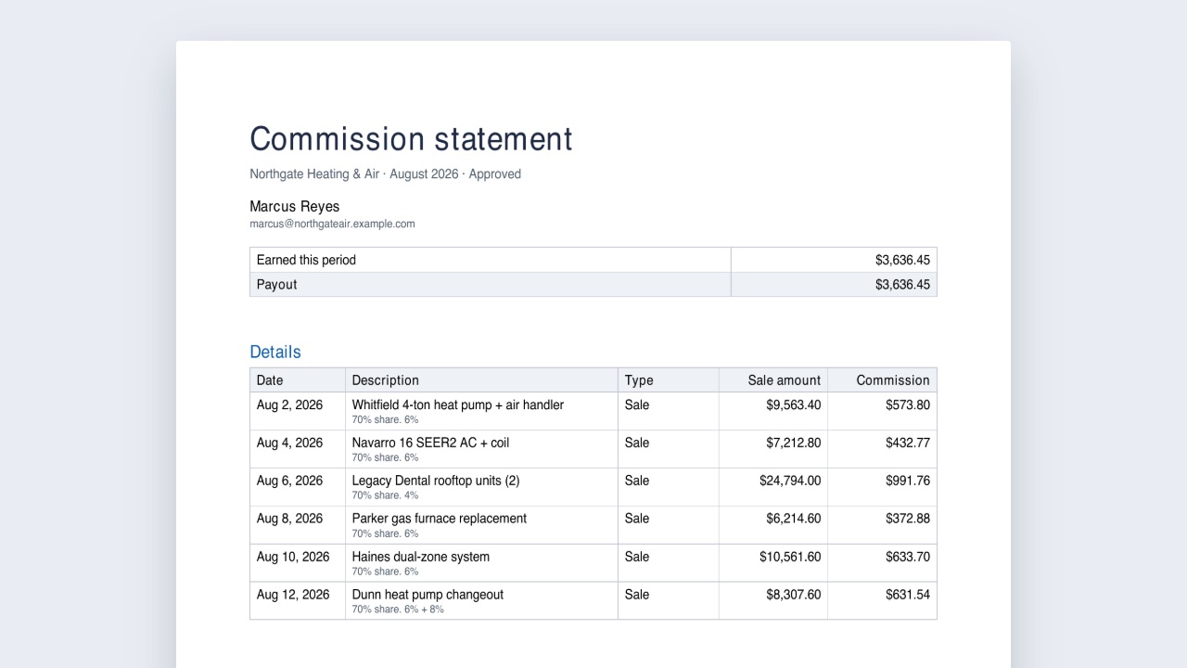1187x668 pixels.
Task: Select the $3,636.45 amount in Earned this period row
Action: pos(902,260)
